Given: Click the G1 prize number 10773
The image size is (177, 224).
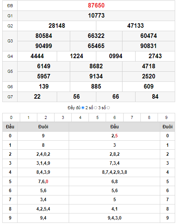Looking at the screenshot, I should pyautogui.click(x=96, y=16).
